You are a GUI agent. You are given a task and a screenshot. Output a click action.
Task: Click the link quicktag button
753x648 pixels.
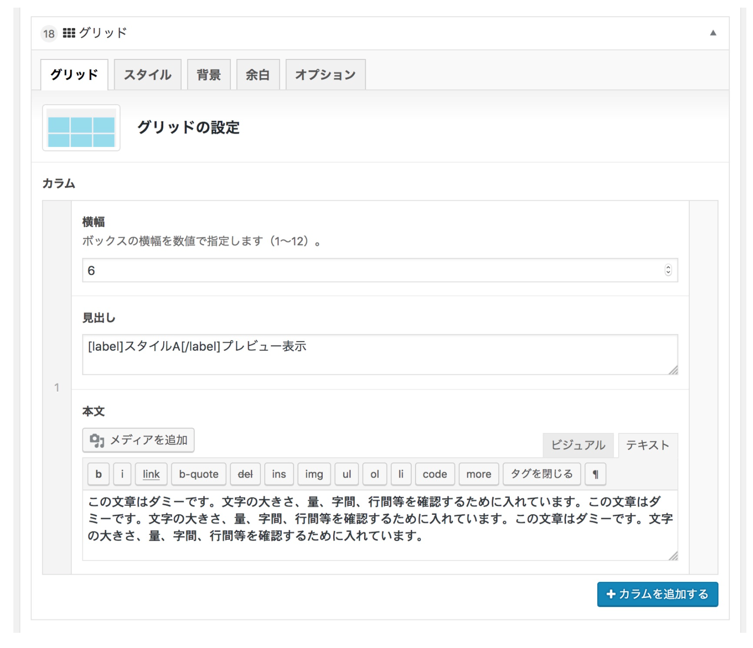pyautogui.click(x=151, y=474)
